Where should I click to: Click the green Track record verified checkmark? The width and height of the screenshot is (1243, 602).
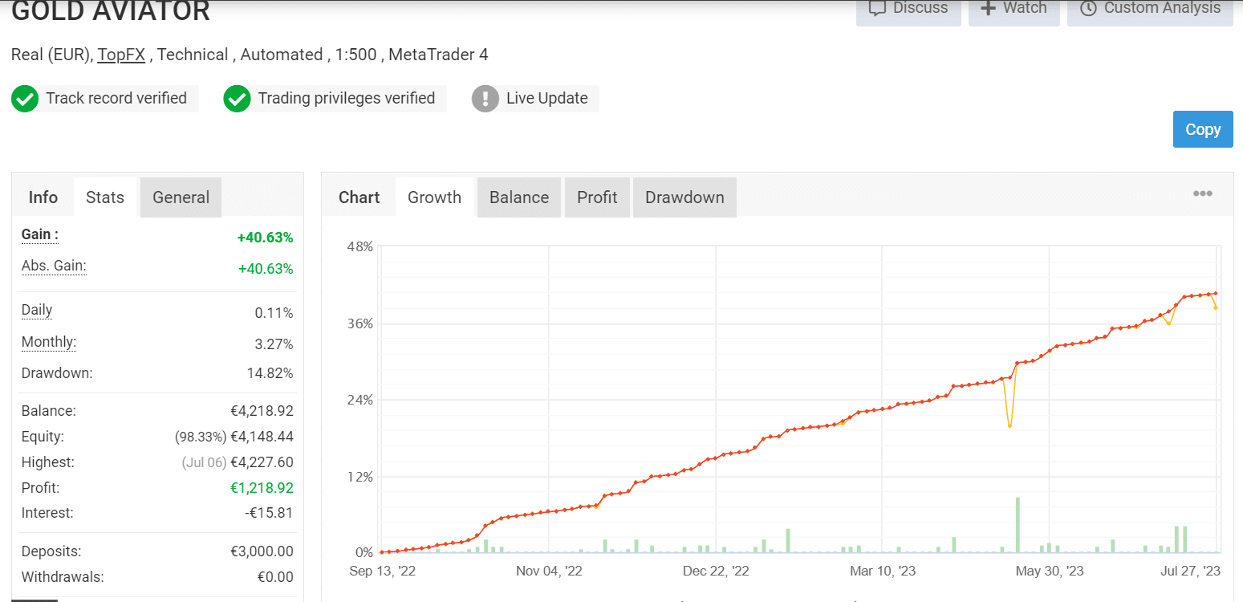25,99
